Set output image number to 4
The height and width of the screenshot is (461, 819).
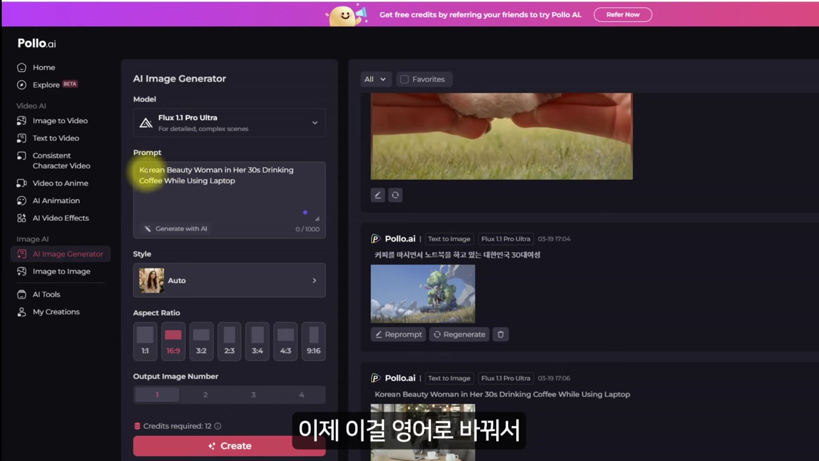302,395
